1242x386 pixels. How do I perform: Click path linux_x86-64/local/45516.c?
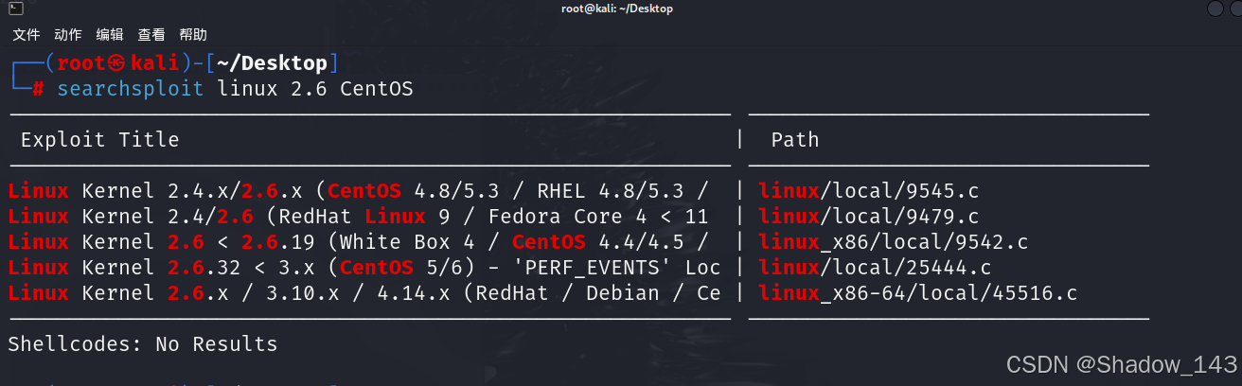tap(918, 293)
